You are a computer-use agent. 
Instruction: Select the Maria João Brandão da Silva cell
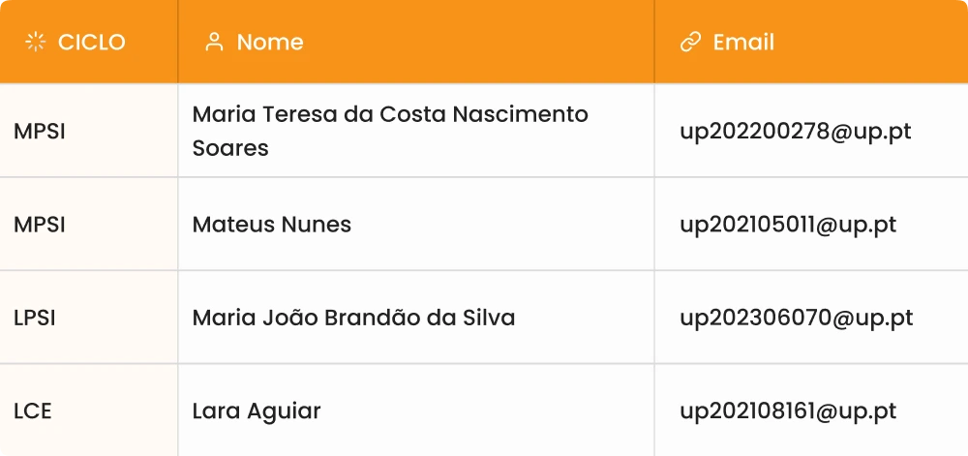[353, 318]
